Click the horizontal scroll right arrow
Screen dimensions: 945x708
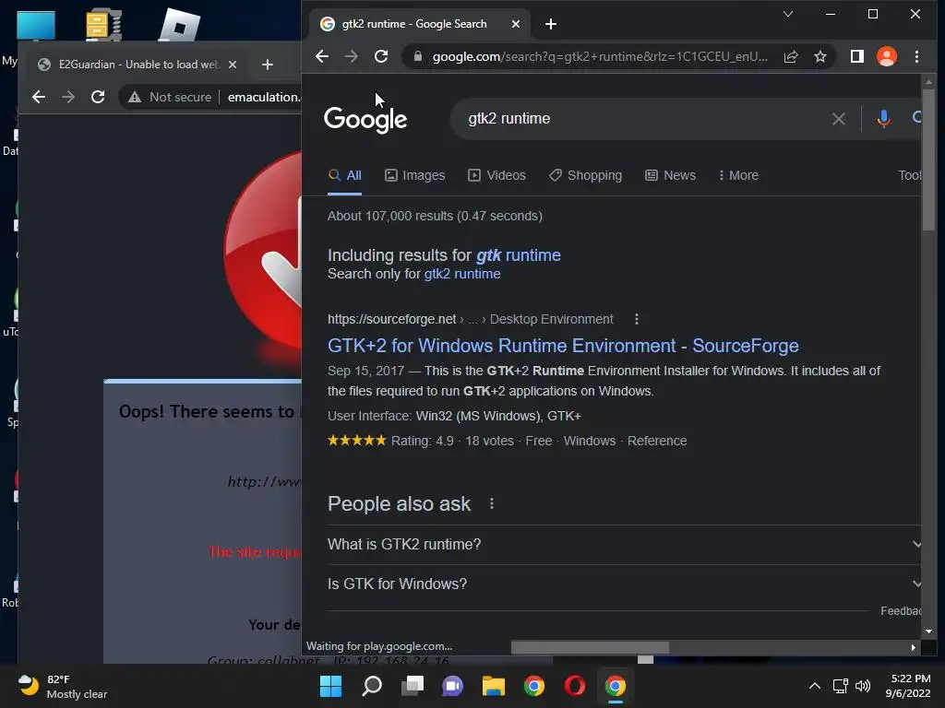pos(913,647)
